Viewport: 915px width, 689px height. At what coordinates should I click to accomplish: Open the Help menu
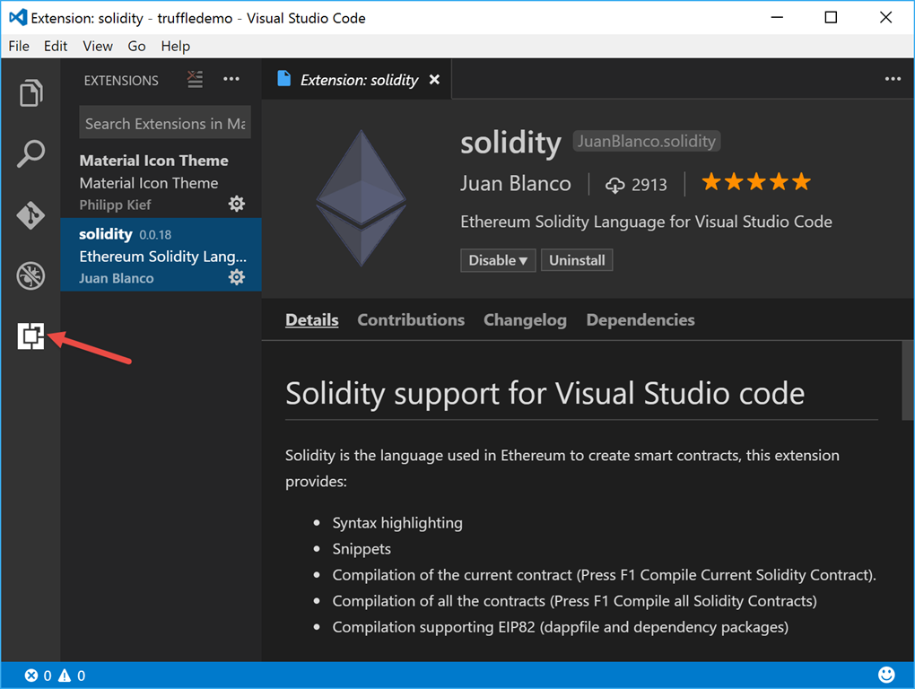pyautogui.click(x=176, y=46)
